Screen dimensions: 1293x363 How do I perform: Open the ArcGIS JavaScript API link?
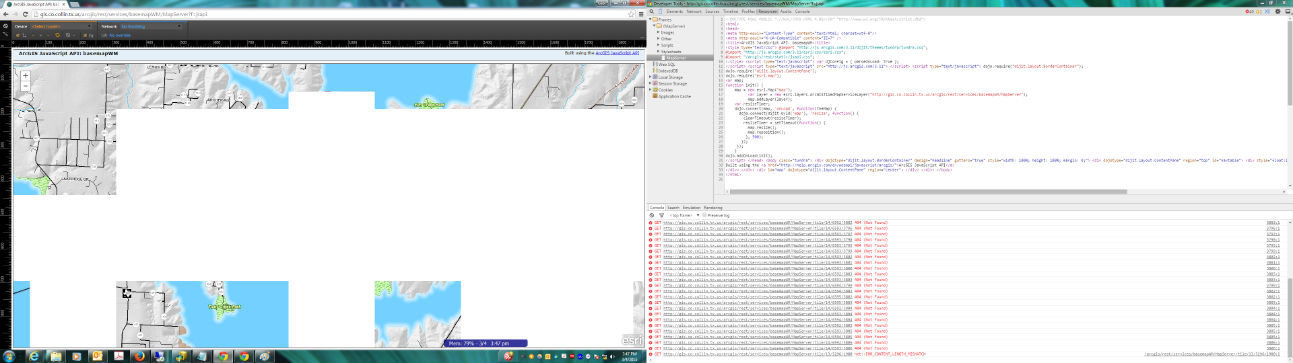coord(618,52)
